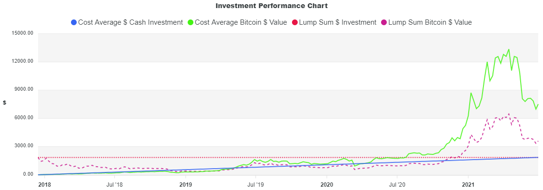The width and height of the screenshot is (543, 190).
Task: Click the magenta Lump Sum Bitcoin legend dot
Action: click(x=384, y=22)
